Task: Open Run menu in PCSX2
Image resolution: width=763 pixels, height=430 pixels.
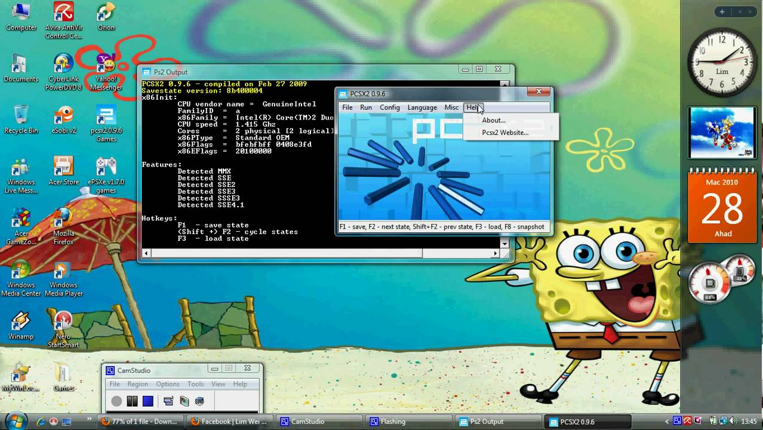Action: click(x=366, y=107)
